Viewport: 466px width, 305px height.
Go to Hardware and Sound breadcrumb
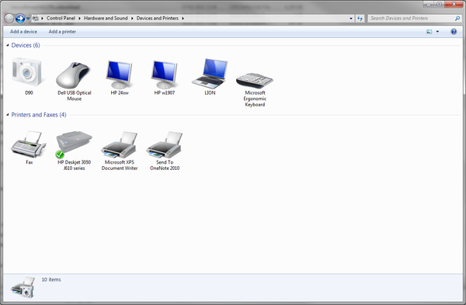click(x=106, y=18)
